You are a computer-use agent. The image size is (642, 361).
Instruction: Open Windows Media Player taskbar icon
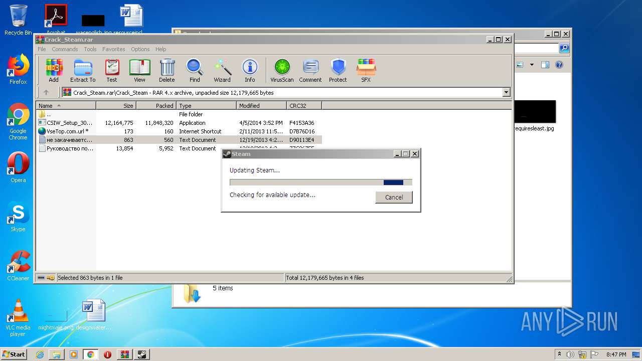coord(73,354)
